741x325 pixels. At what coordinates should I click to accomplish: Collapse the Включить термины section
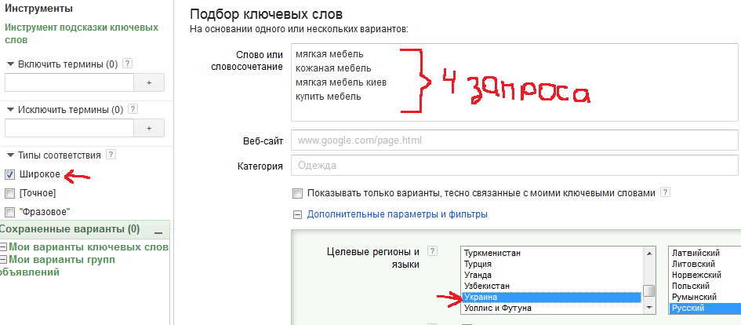(10, 65)
